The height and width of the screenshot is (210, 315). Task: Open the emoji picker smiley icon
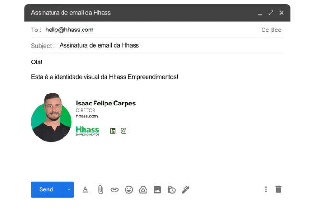[129, 189]
